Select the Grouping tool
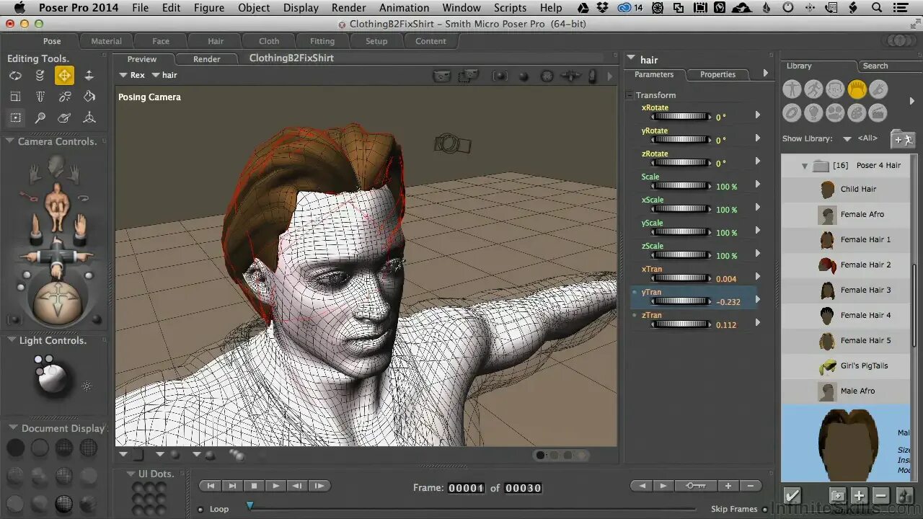This screenshot has width=923, height=519. (x=15, y=117)
